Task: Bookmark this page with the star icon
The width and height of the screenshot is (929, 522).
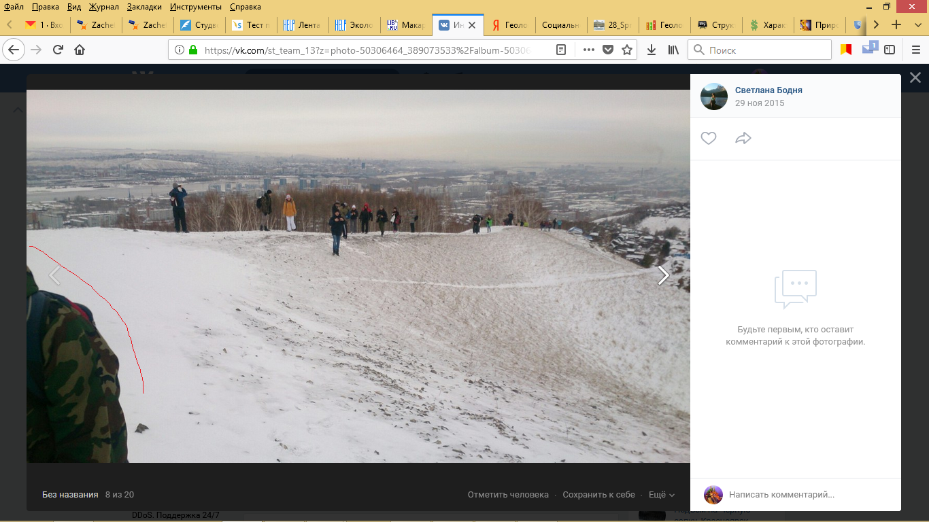Action: click(627, 50)
